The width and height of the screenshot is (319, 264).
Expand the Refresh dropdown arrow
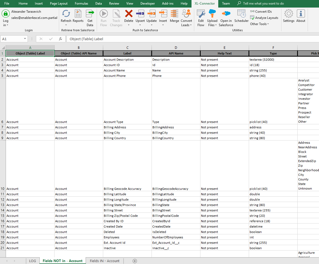pos(66,25)
